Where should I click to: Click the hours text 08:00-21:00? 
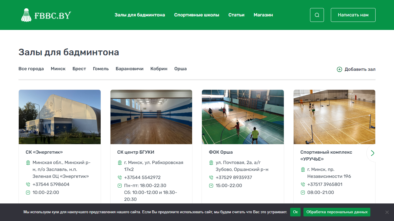[x=321, y=193]
